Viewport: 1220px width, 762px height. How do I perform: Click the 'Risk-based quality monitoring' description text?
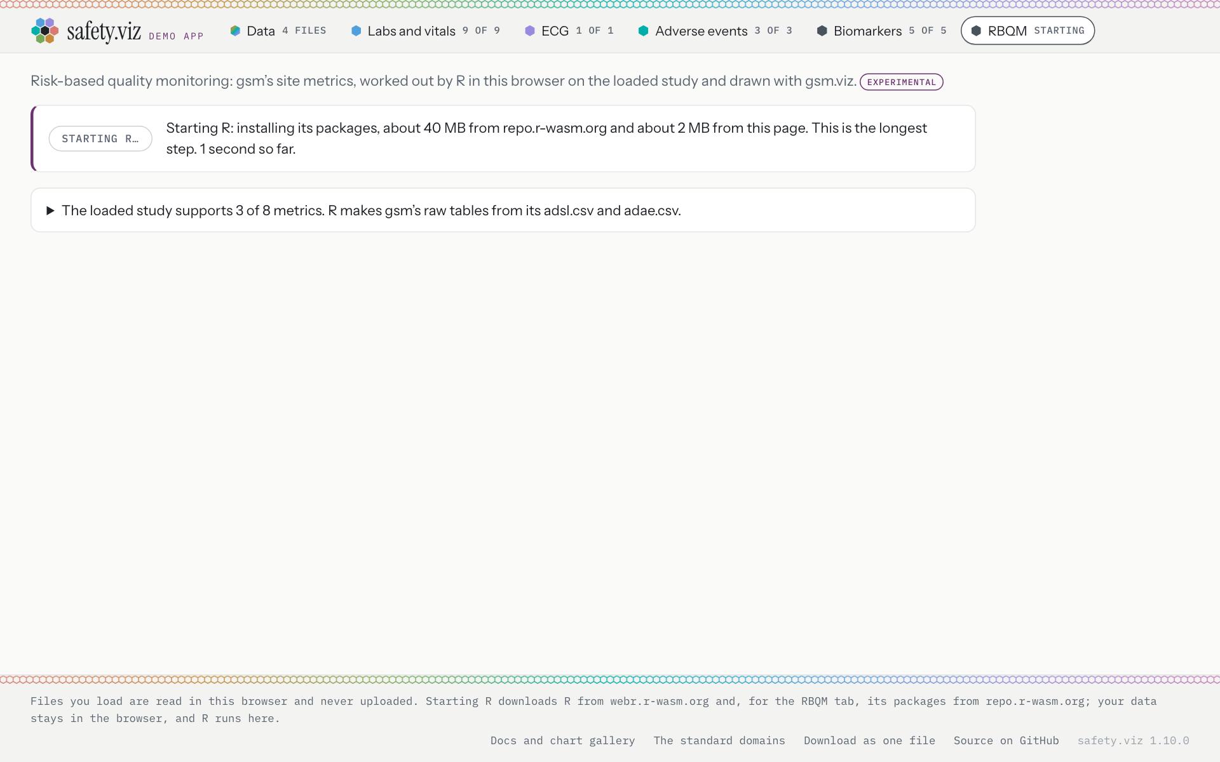tap(444, 81)
